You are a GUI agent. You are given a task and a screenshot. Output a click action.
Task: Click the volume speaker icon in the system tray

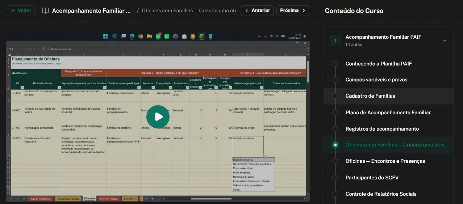[x=277, y=36]
